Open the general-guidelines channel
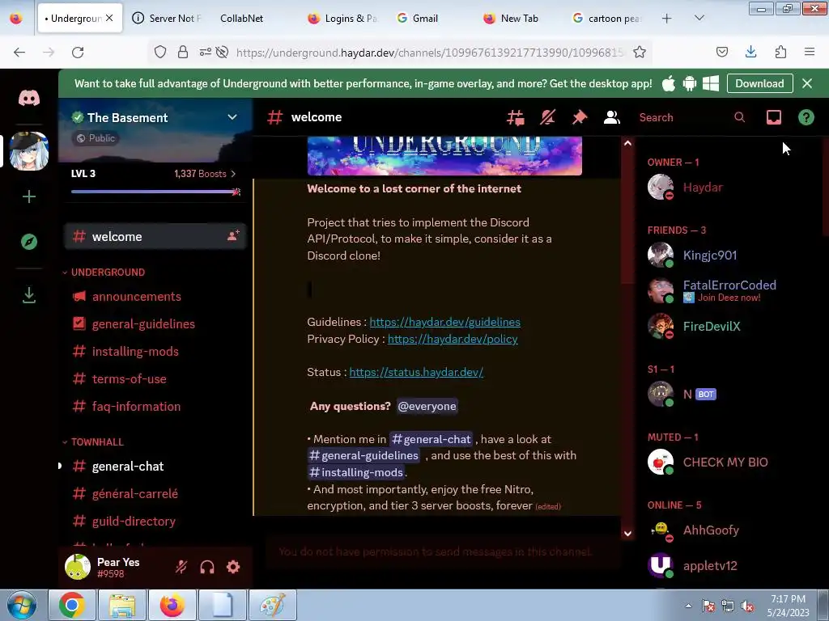 155,324
